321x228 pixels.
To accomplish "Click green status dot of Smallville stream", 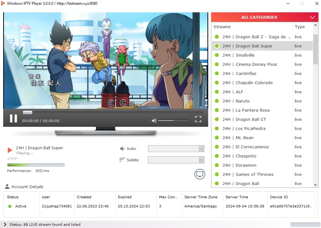I will [x=217, y=55].
